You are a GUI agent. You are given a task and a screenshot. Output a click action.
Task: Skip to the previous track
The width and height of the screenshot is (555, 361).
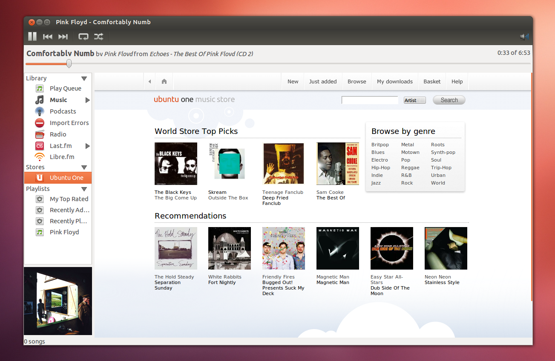pyautogui.click(x=47, y=37)
